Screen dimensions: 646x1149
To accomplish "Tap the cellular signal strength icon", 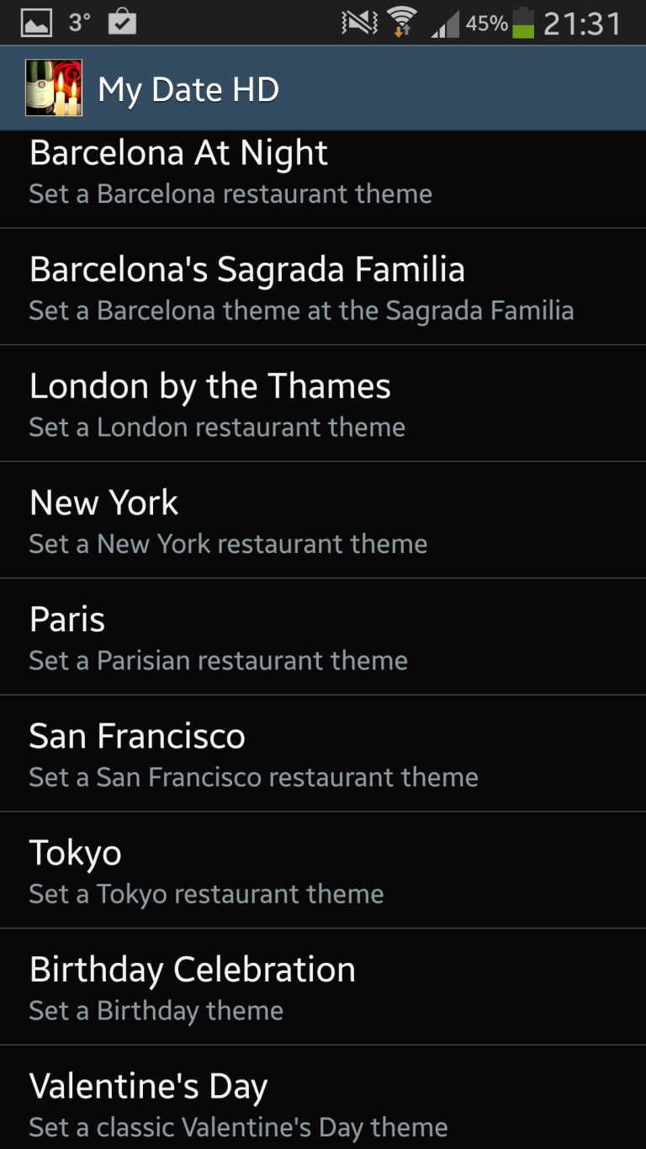I will [445, 24].
